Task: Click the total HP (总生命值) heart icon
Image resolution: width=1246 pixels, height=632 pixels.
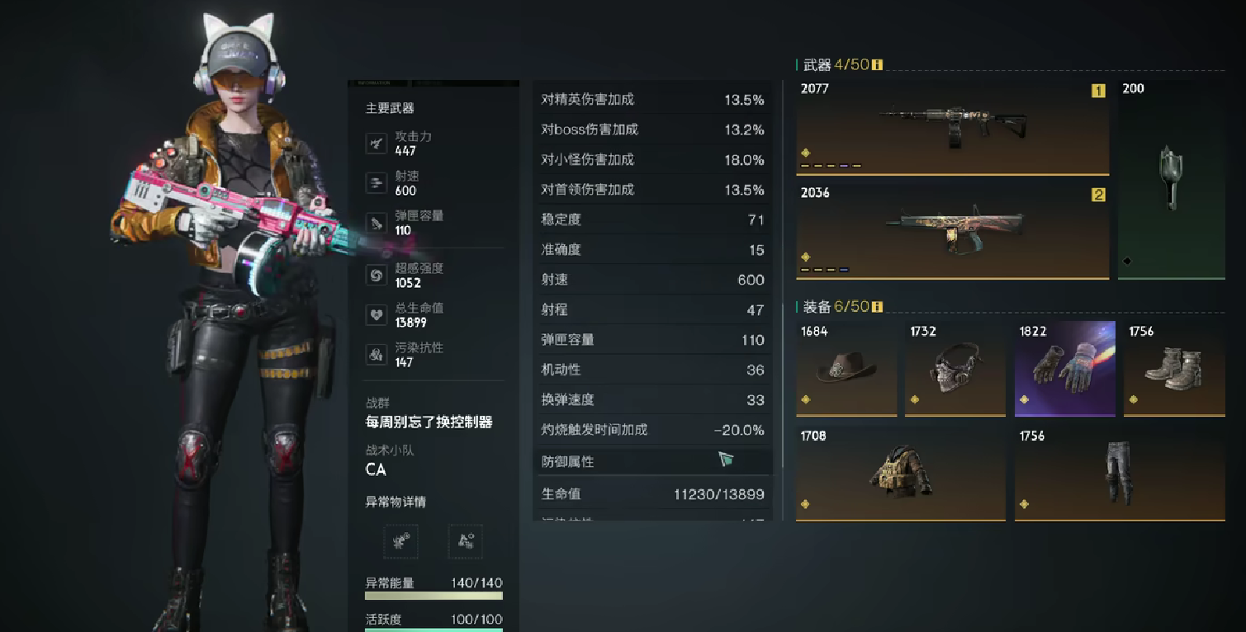Action: (377, 315)
